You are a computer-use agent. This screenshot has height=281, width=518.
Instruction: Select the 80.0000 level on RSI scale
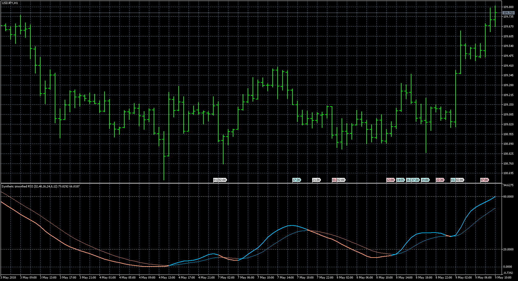[508, 197]
